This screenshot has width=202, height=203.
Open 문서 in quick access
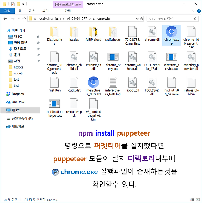pos(17,55)
